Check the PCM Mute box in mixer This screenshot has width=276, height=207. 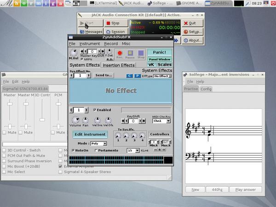point(53,132)
